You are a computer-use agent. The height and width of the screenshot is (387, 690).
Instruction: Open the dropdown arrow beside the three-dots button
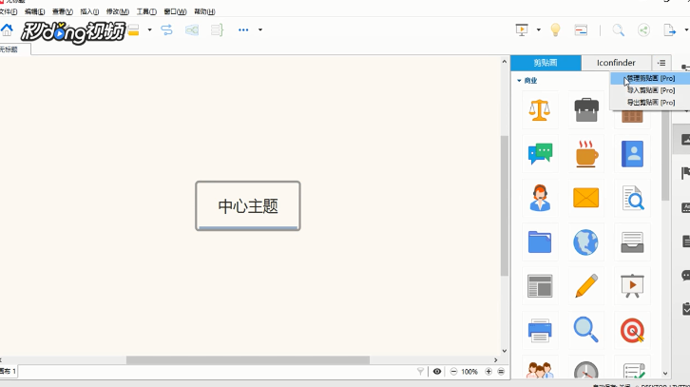click(x=260, y=29)
